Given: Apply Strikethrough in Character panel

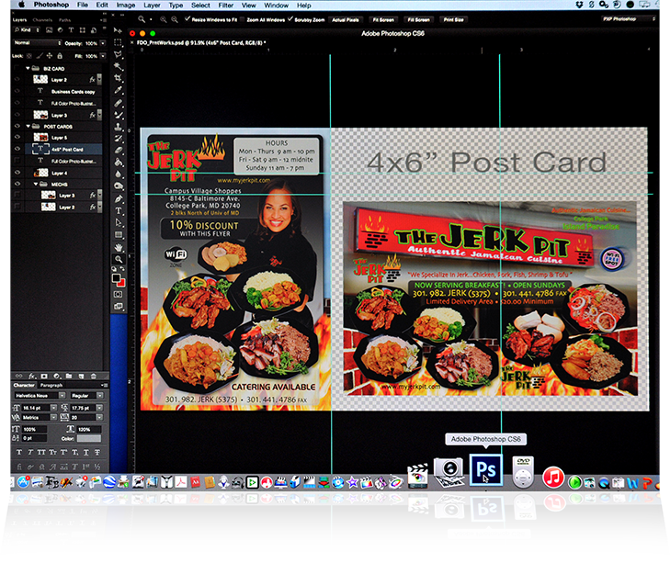Looking at the screenshot, I should (97, 452).
